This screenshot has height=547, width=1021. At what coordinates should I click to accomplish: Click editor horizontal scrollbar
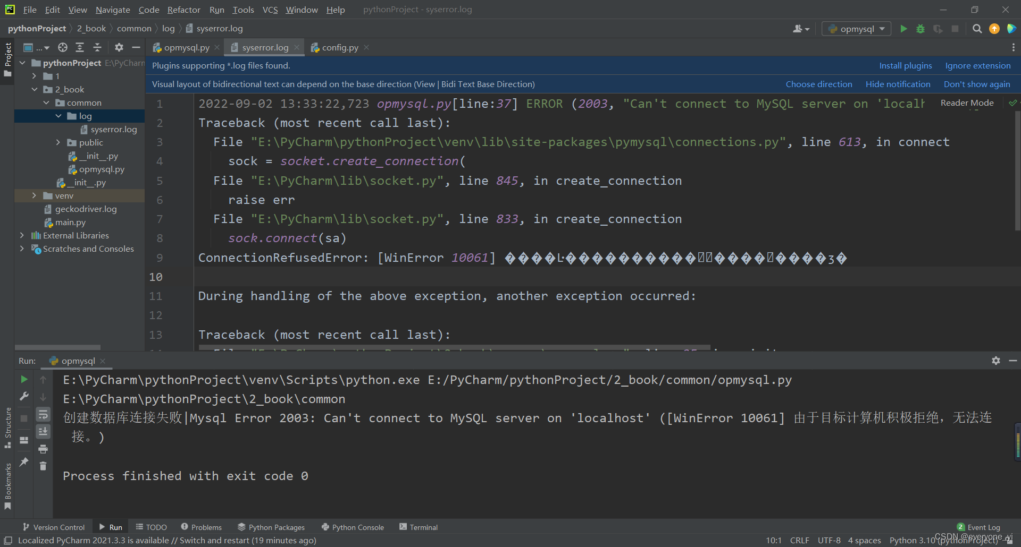[x=455, y=348]
